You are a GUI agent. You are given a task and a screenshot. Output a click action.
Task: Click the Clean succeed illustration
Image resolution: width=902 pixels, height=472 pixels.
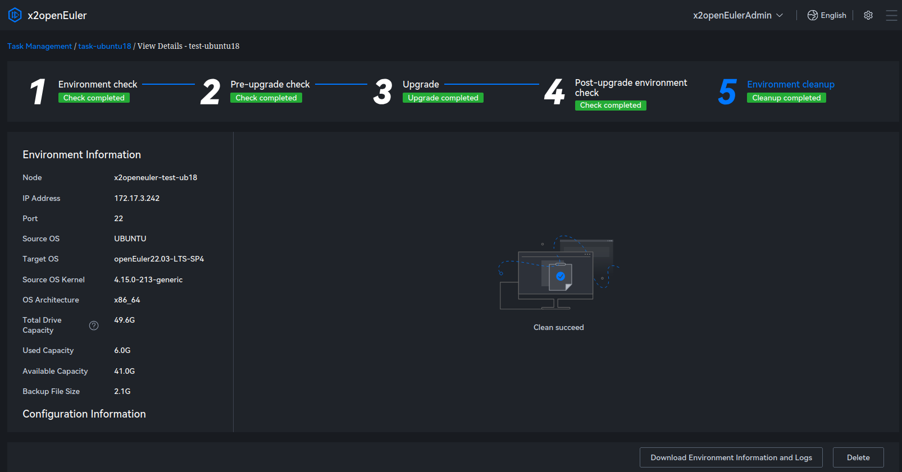(558, 273)
